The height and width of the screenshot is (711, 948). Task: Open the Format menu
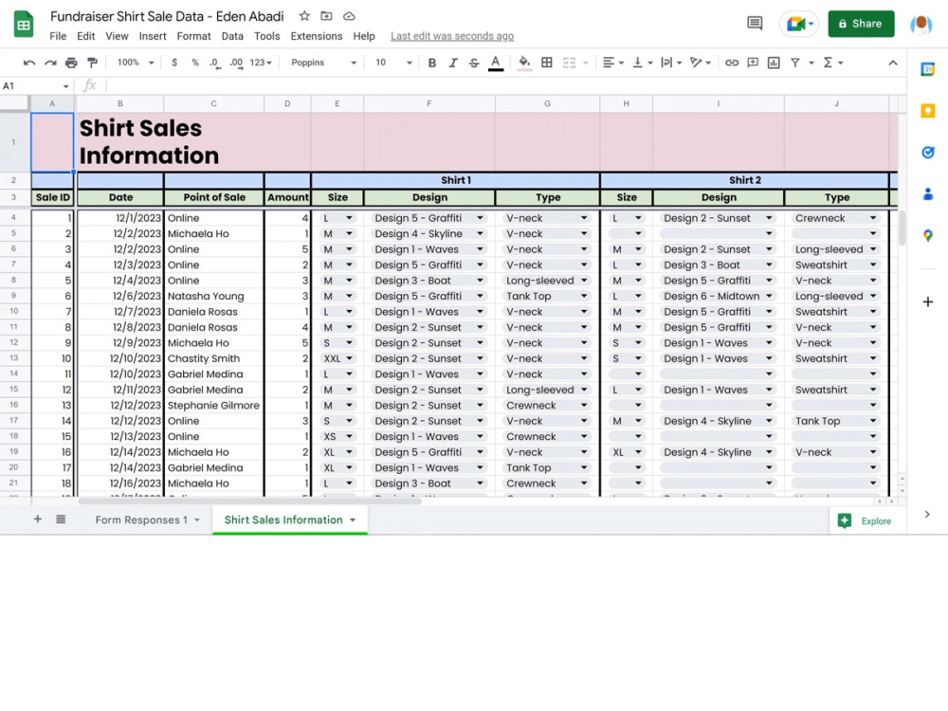(x=193, y=36)
